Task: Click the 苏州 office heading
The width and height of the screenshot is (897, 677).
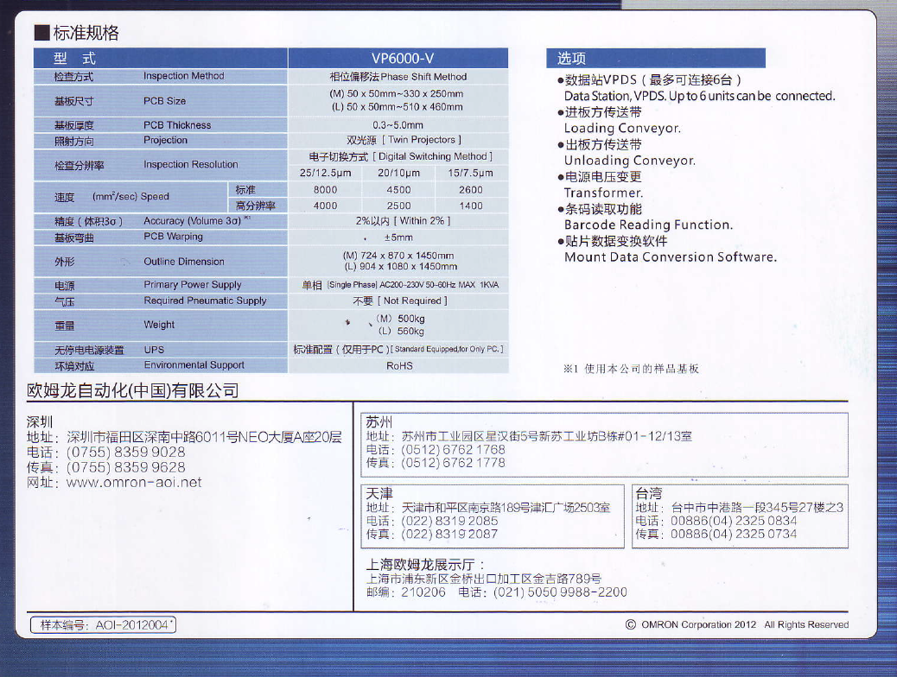Action: click(379, 422)
